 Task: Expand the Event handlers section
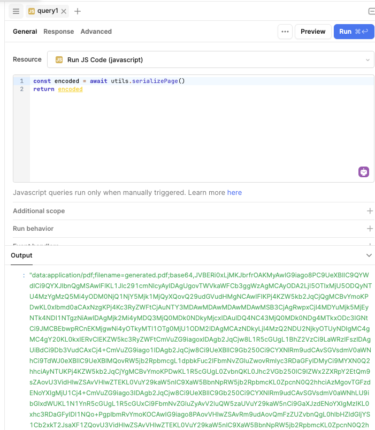(370, 244)
